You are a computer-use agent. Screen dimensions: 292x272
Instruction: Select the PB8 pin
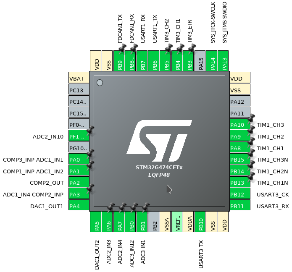coord(131,61)
